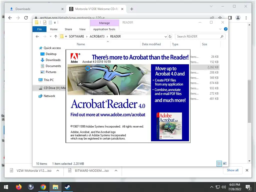Expand the Explorer ribbon chevron
256x192 pixels.
pyautogui.click(x=220, y=29)
